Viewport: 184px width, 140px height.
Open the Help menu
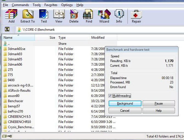[80, 5]
